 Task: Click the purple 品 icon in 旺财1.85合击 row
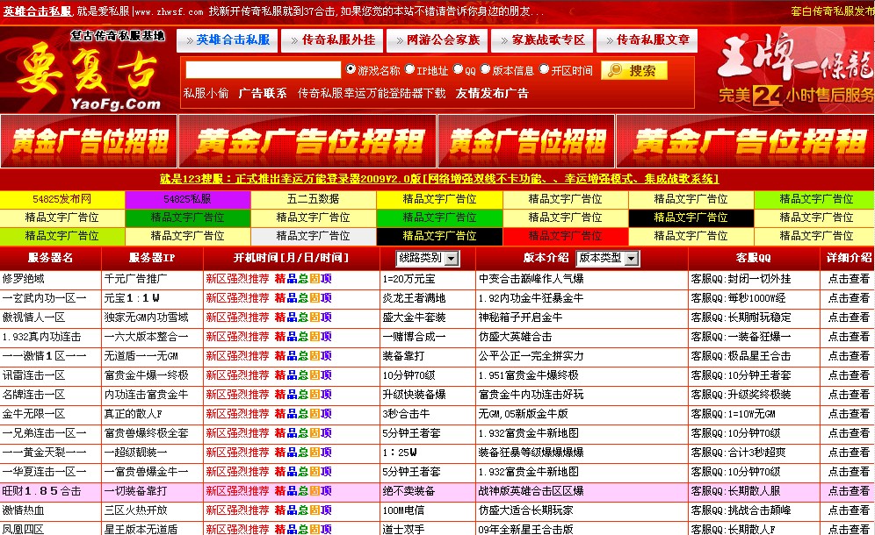[293, 490]
